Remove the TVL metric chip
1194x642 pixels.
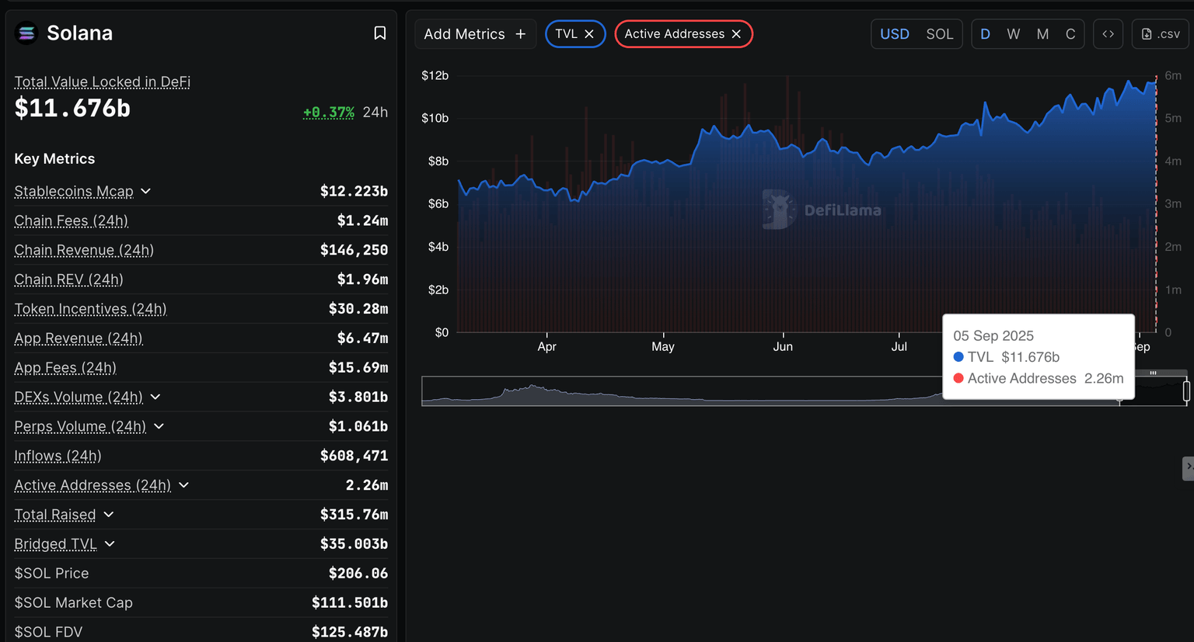coord(589,34)
